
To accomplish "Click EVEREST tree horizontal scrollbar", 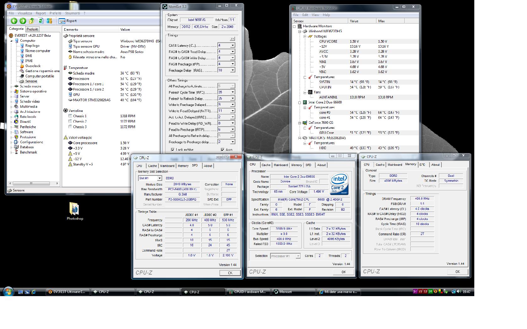I will click(33, 183).
